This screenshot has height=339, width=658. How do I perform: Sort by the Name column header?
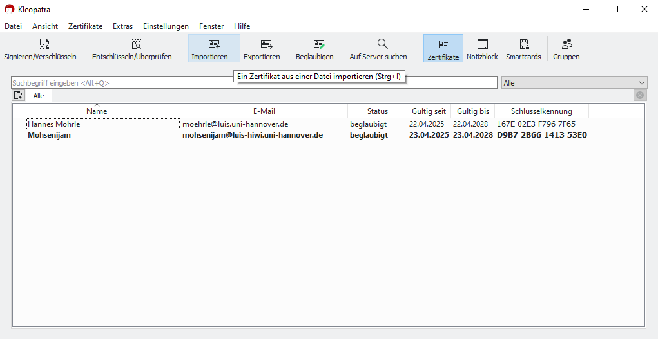pos(97,111)
